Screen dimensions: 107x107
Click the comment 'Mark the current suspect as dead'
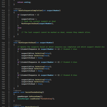(x=39, y=21)
